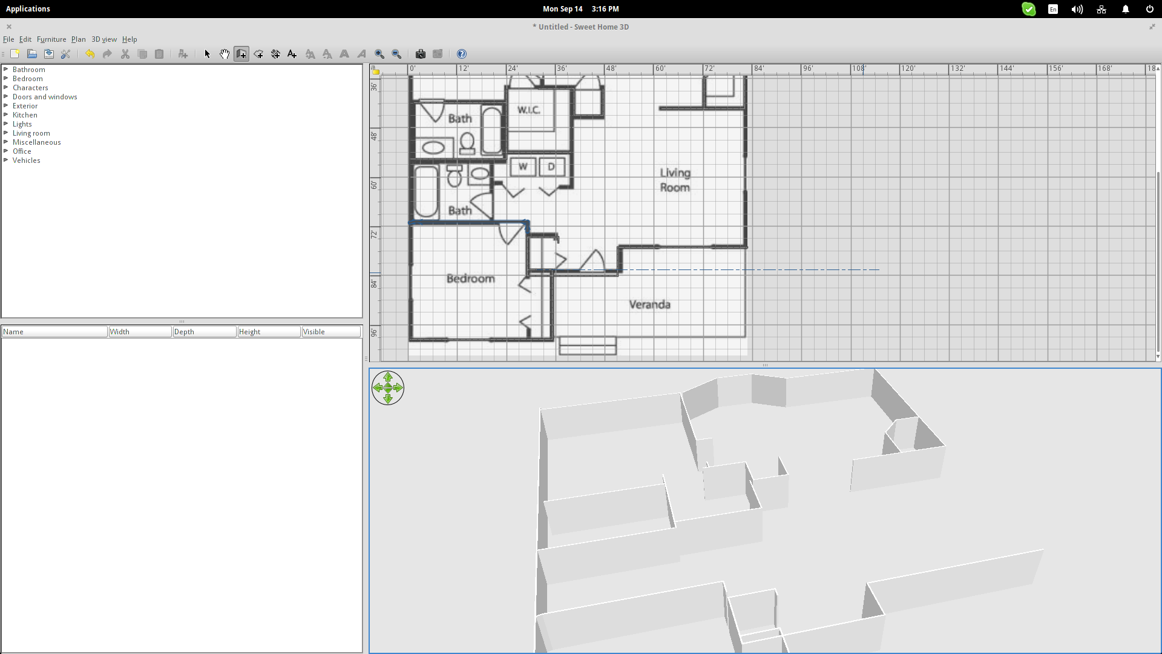The image size is (1162, 654).
Task: Sort furniture list by Depth column
Action: pyautogui.click(x=205, y=332)
